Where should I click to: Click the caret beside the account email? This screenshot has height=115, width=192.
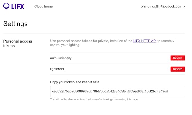tap(184, 6)
